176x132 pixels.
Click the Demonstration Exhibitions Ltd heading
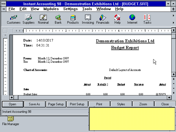tap(125, 41)
